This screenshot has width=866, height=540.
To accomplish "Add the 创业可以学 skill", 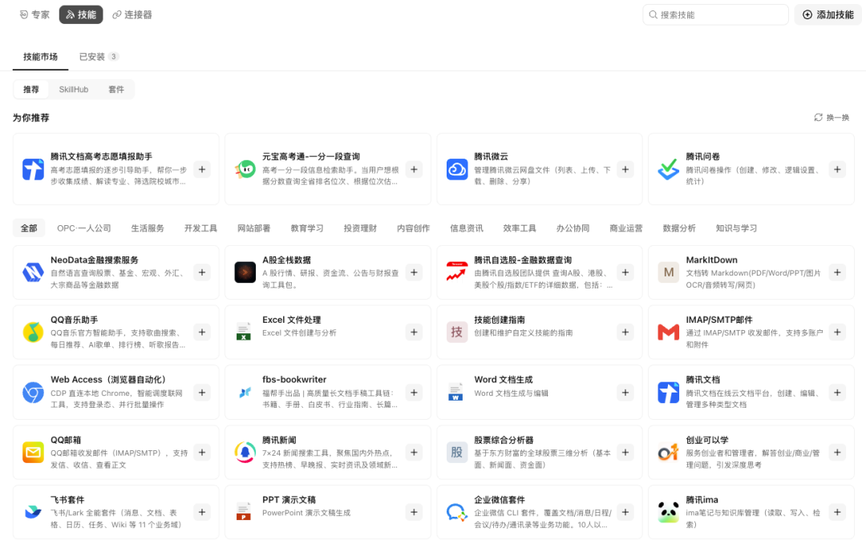I will [837, 453].
